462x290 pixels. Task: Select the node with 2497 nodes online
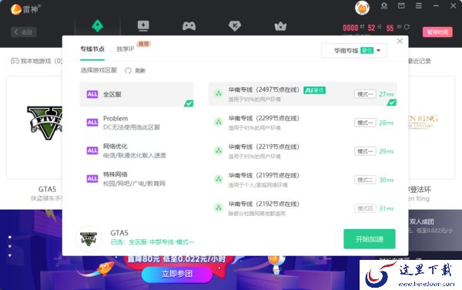[303, 94]
